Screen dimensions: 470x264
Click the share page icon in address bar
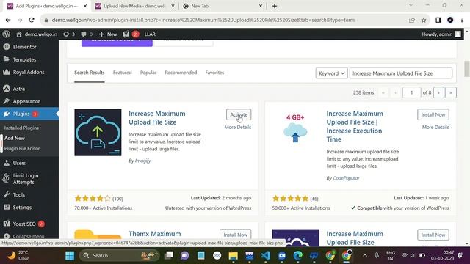coord(412,20)
